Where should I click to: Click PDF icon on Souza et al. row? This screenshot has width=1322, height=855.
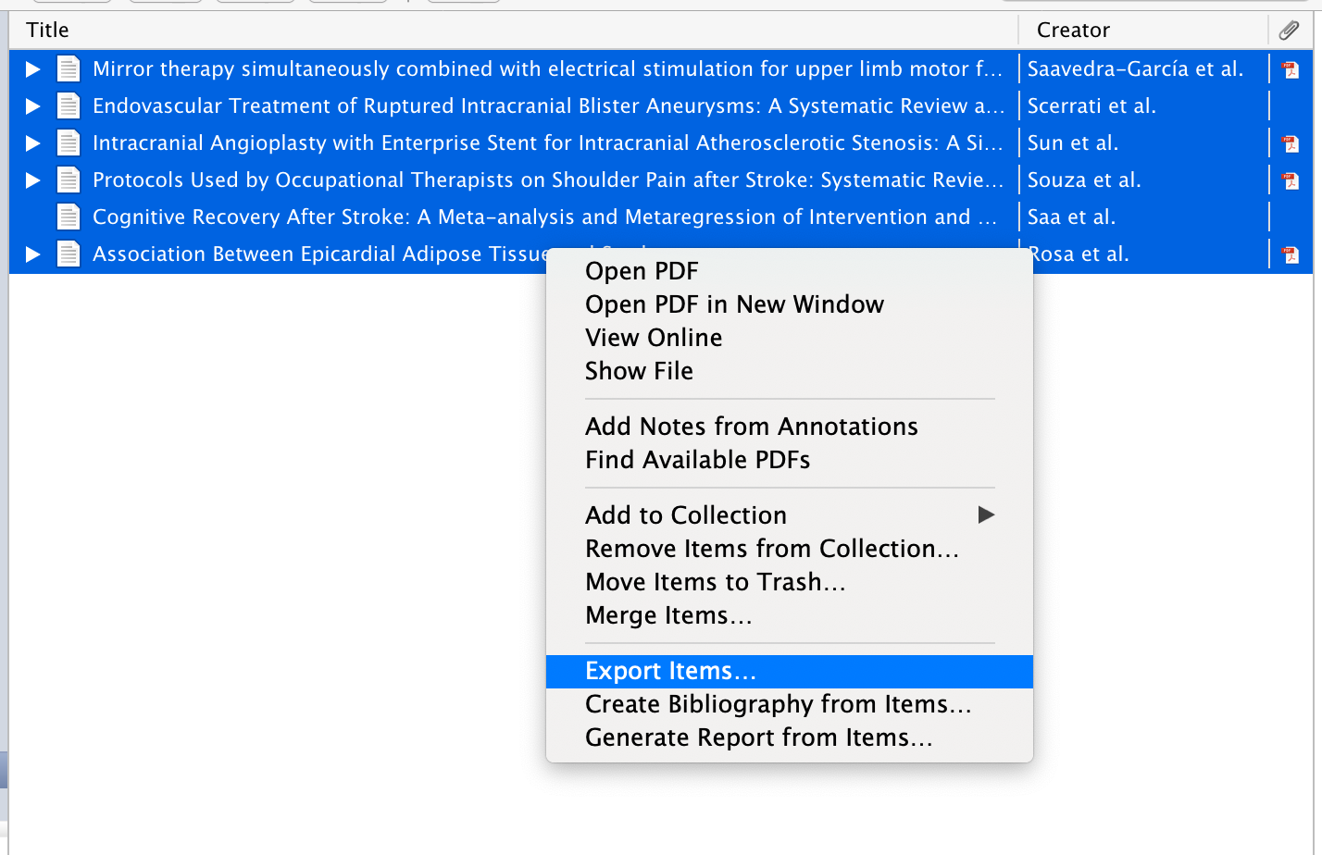tap(1290, 180)
